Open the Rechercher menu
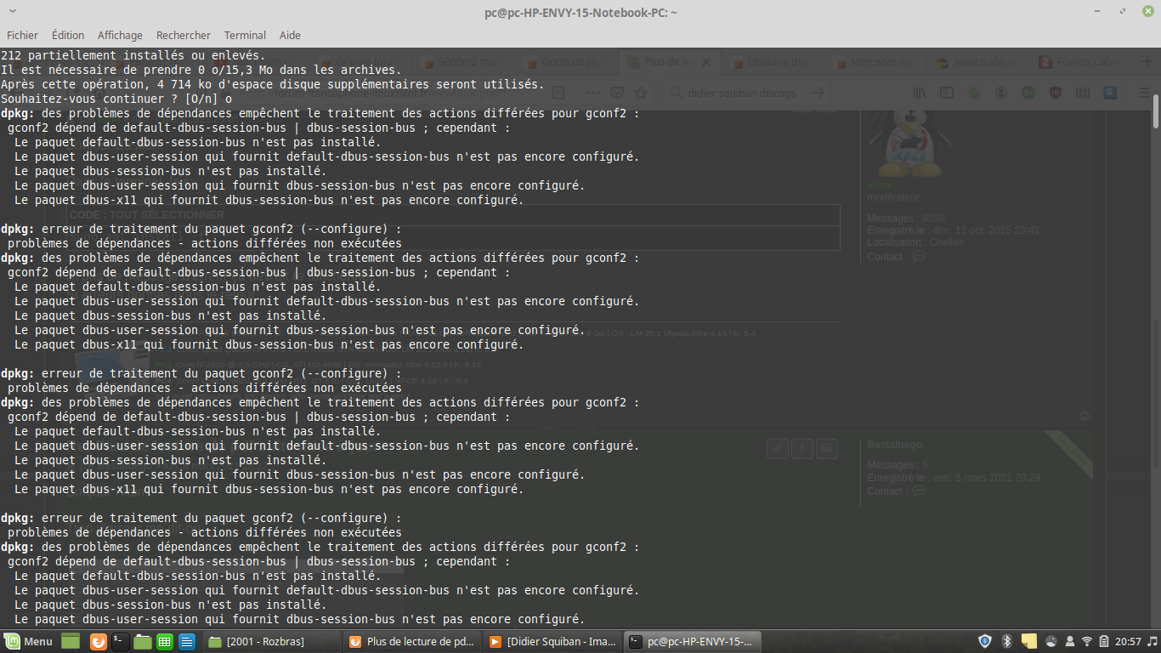This screenshot has height=653, width=1161. pyautogui.click(x=183, y=35)
